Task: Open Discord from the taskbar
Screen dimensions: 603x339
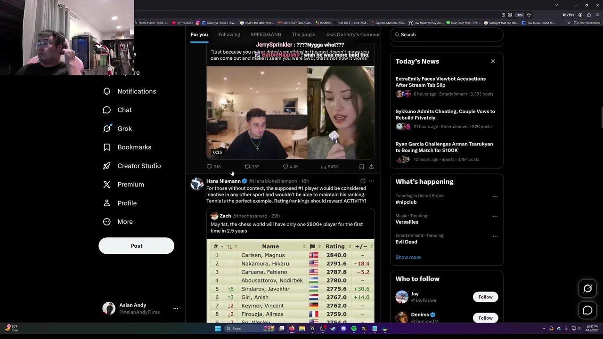Action: [x=343, y=329]
